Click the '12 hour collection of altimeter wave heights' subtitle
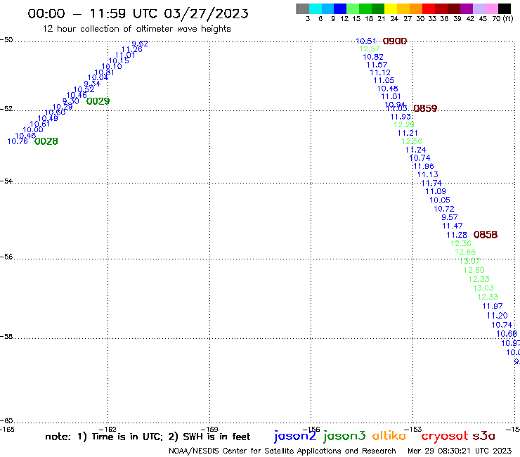 coord(136,29)
